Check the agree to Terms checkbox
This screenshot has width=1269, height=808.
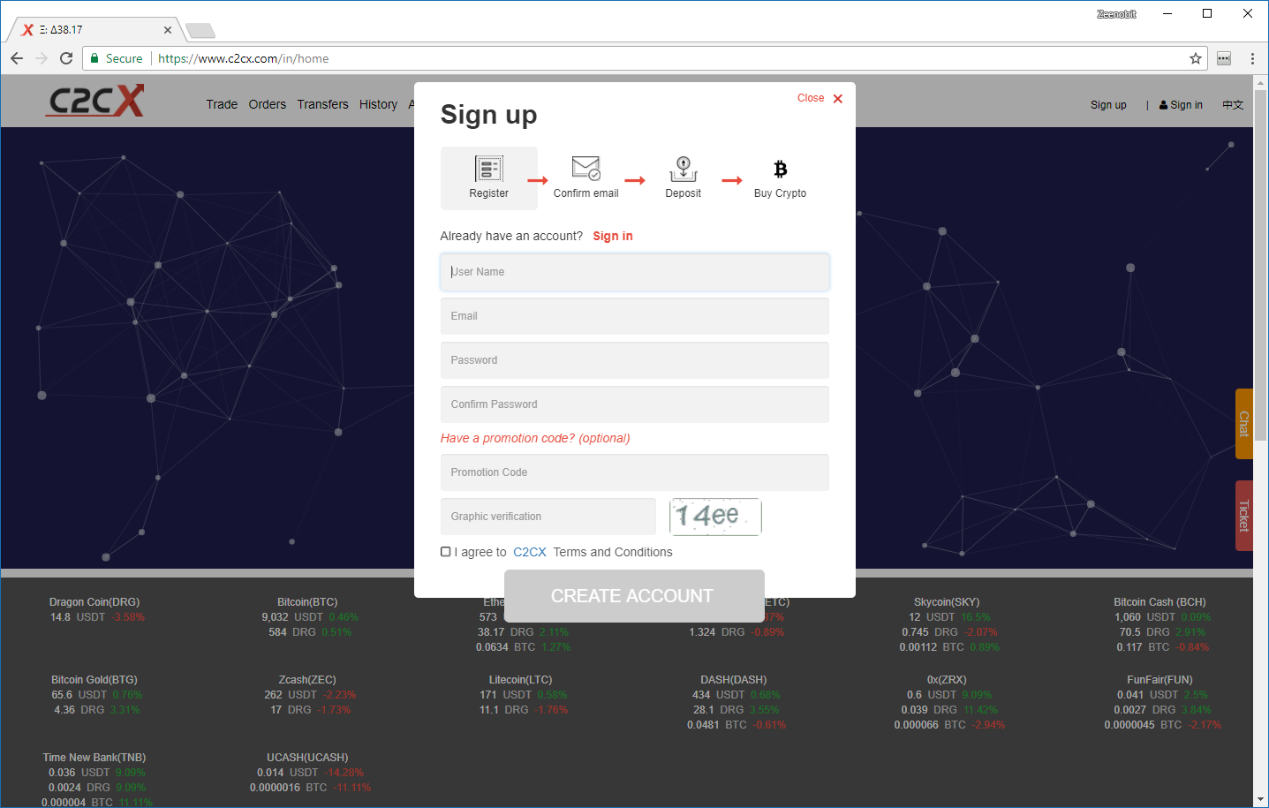click(446, 552)
